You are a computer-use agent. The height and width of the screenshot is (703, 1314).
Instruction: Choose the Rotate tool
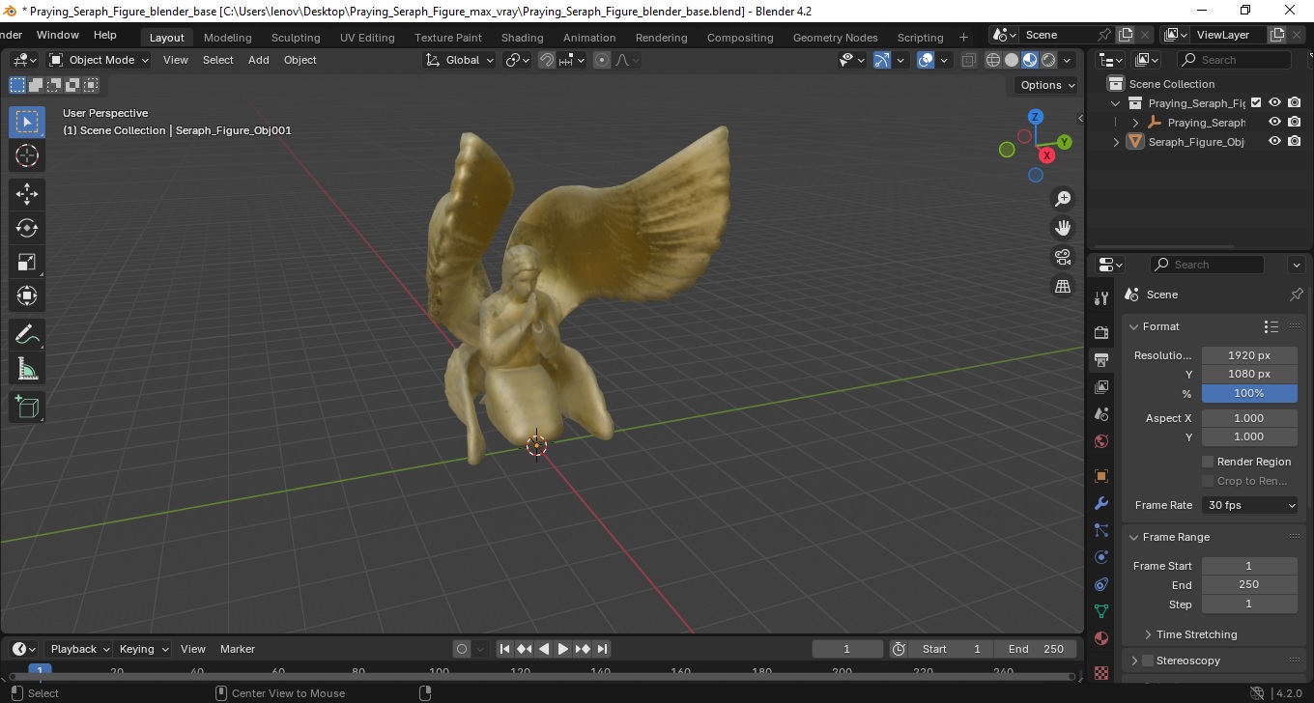tap(27, 228)
